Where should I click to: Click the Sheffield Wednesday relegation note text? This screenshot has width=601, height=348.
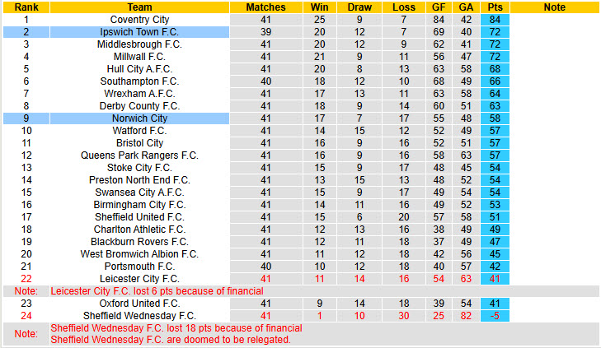pos(170,339)
